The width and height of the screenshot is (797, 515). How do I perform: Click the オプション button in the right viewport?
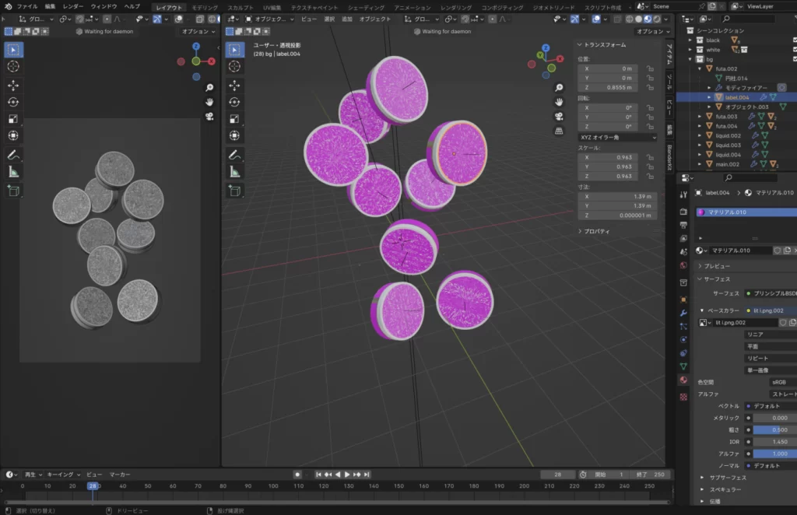click(x=652, y=32)
